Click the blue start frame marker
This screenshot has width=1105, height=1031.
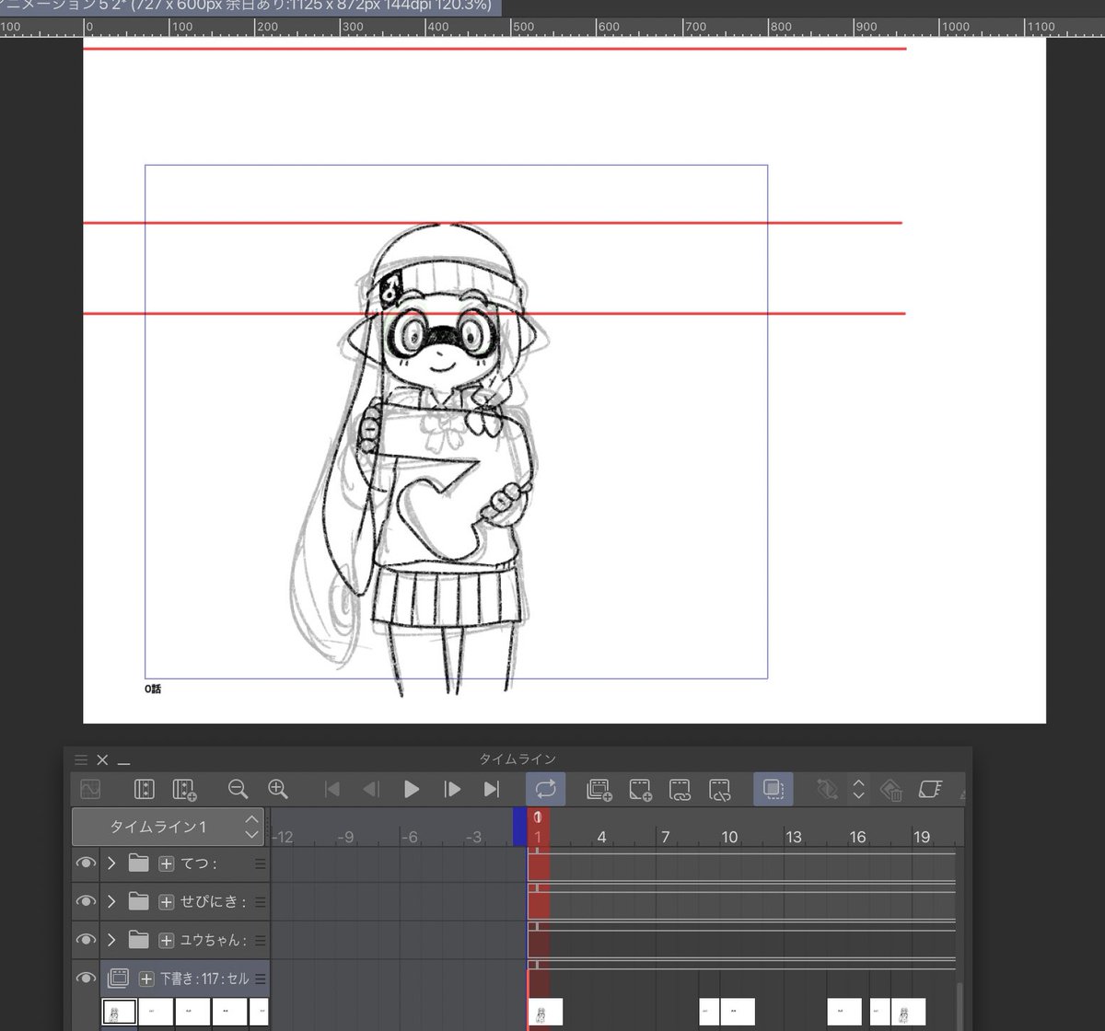click(519, 827)
